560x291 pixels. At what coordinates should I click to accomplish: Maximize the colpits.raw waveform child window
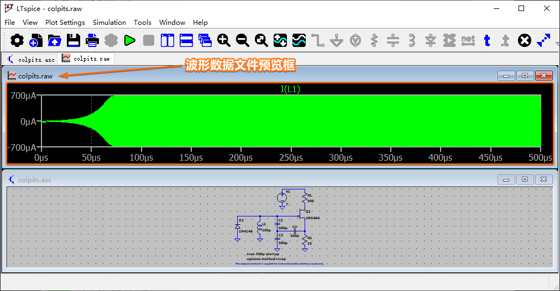click(525, 76)
